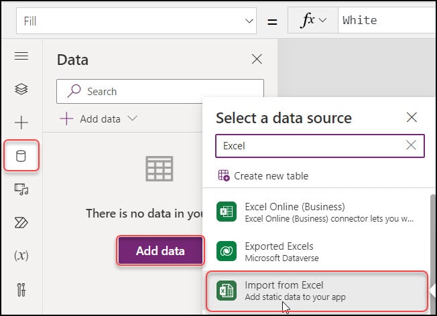Open the Tree view layers icon

(21, 89)
